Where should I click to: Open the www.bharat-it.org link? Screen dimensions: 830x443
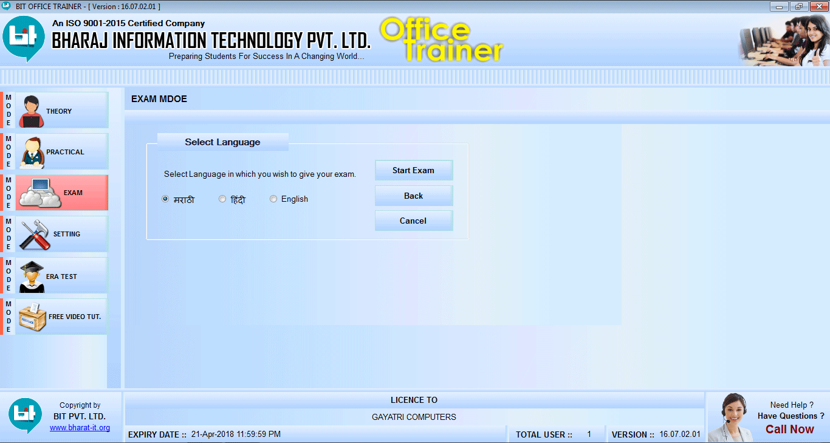click(80, 428)
